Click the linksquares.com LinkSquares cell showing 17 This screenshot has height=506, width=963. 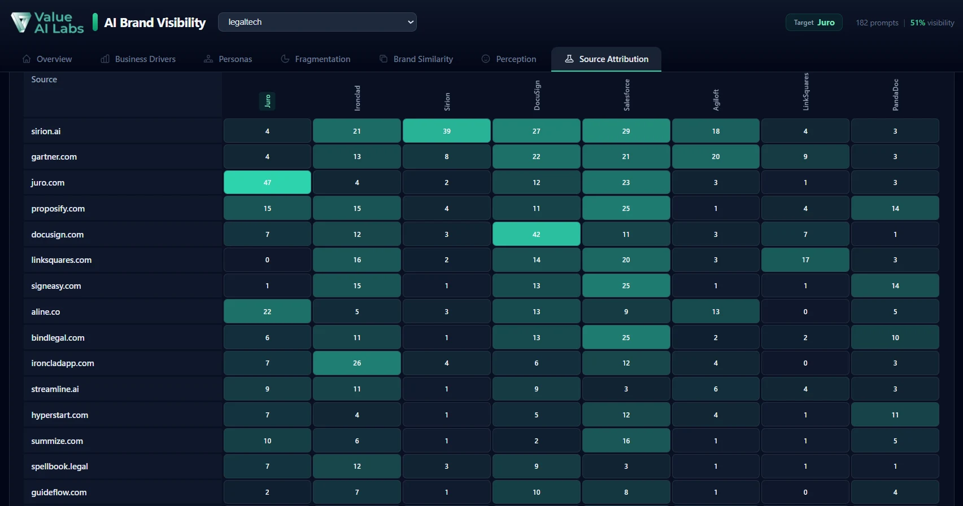(805, 260)
